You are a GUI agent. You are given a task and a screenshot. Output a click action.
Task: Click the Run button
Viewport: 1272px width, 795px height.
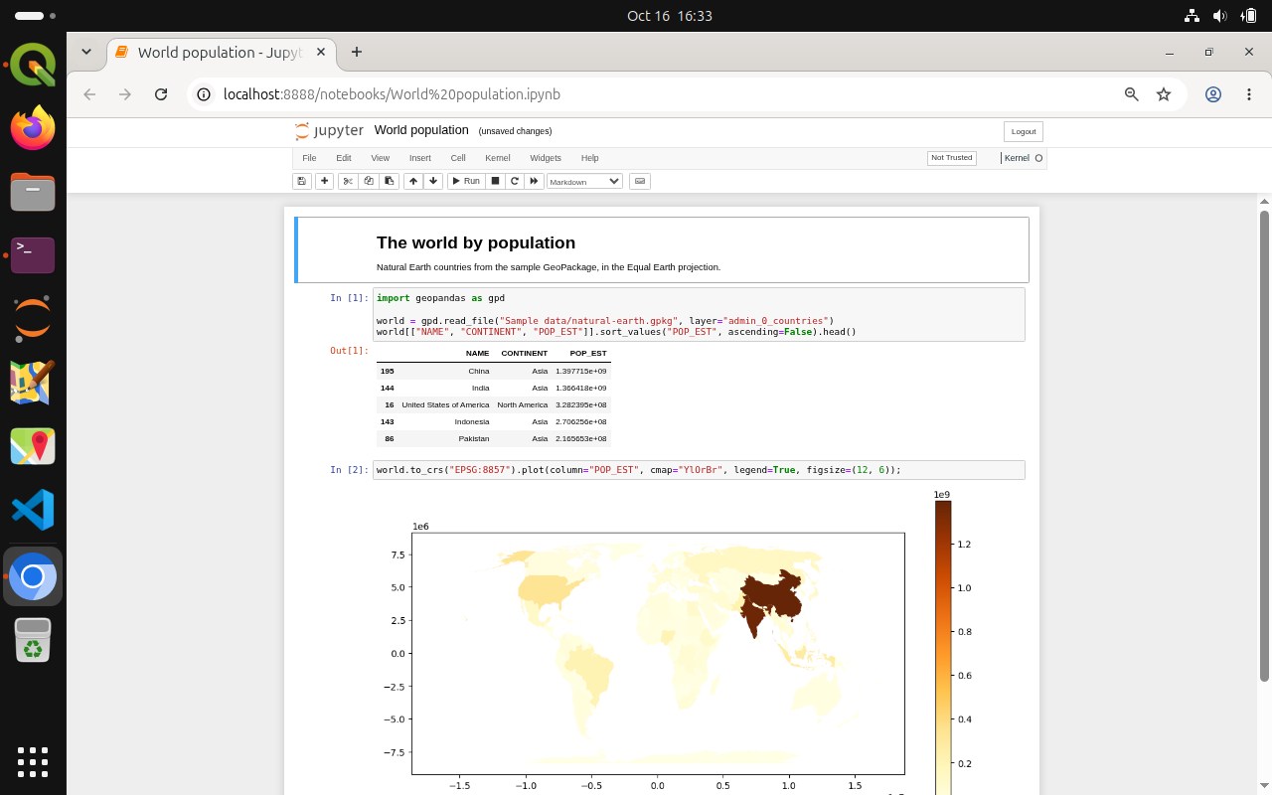pyautogui.click(x=465, y=181)
